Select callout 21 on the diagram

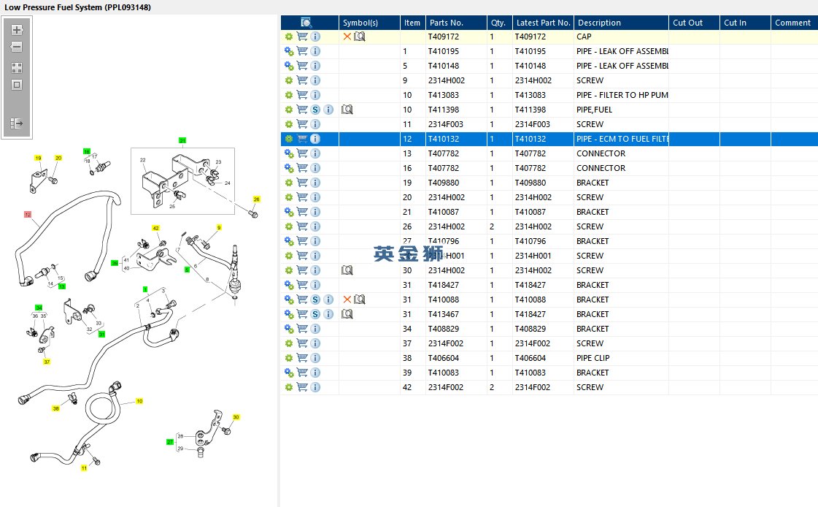tap(182, 140)
